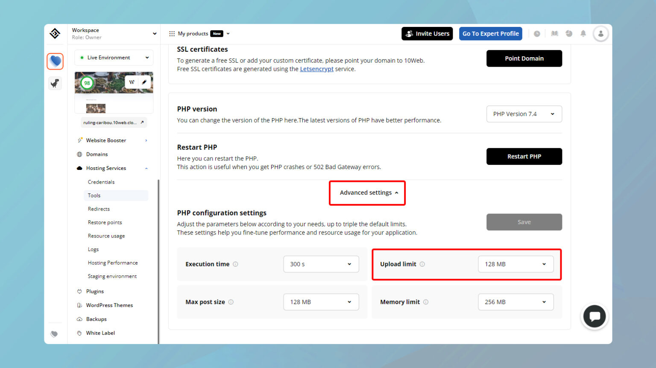656x368 pixels.
Task: Click the dinosaur website icon in sidebar
Action: click(55, 83)
